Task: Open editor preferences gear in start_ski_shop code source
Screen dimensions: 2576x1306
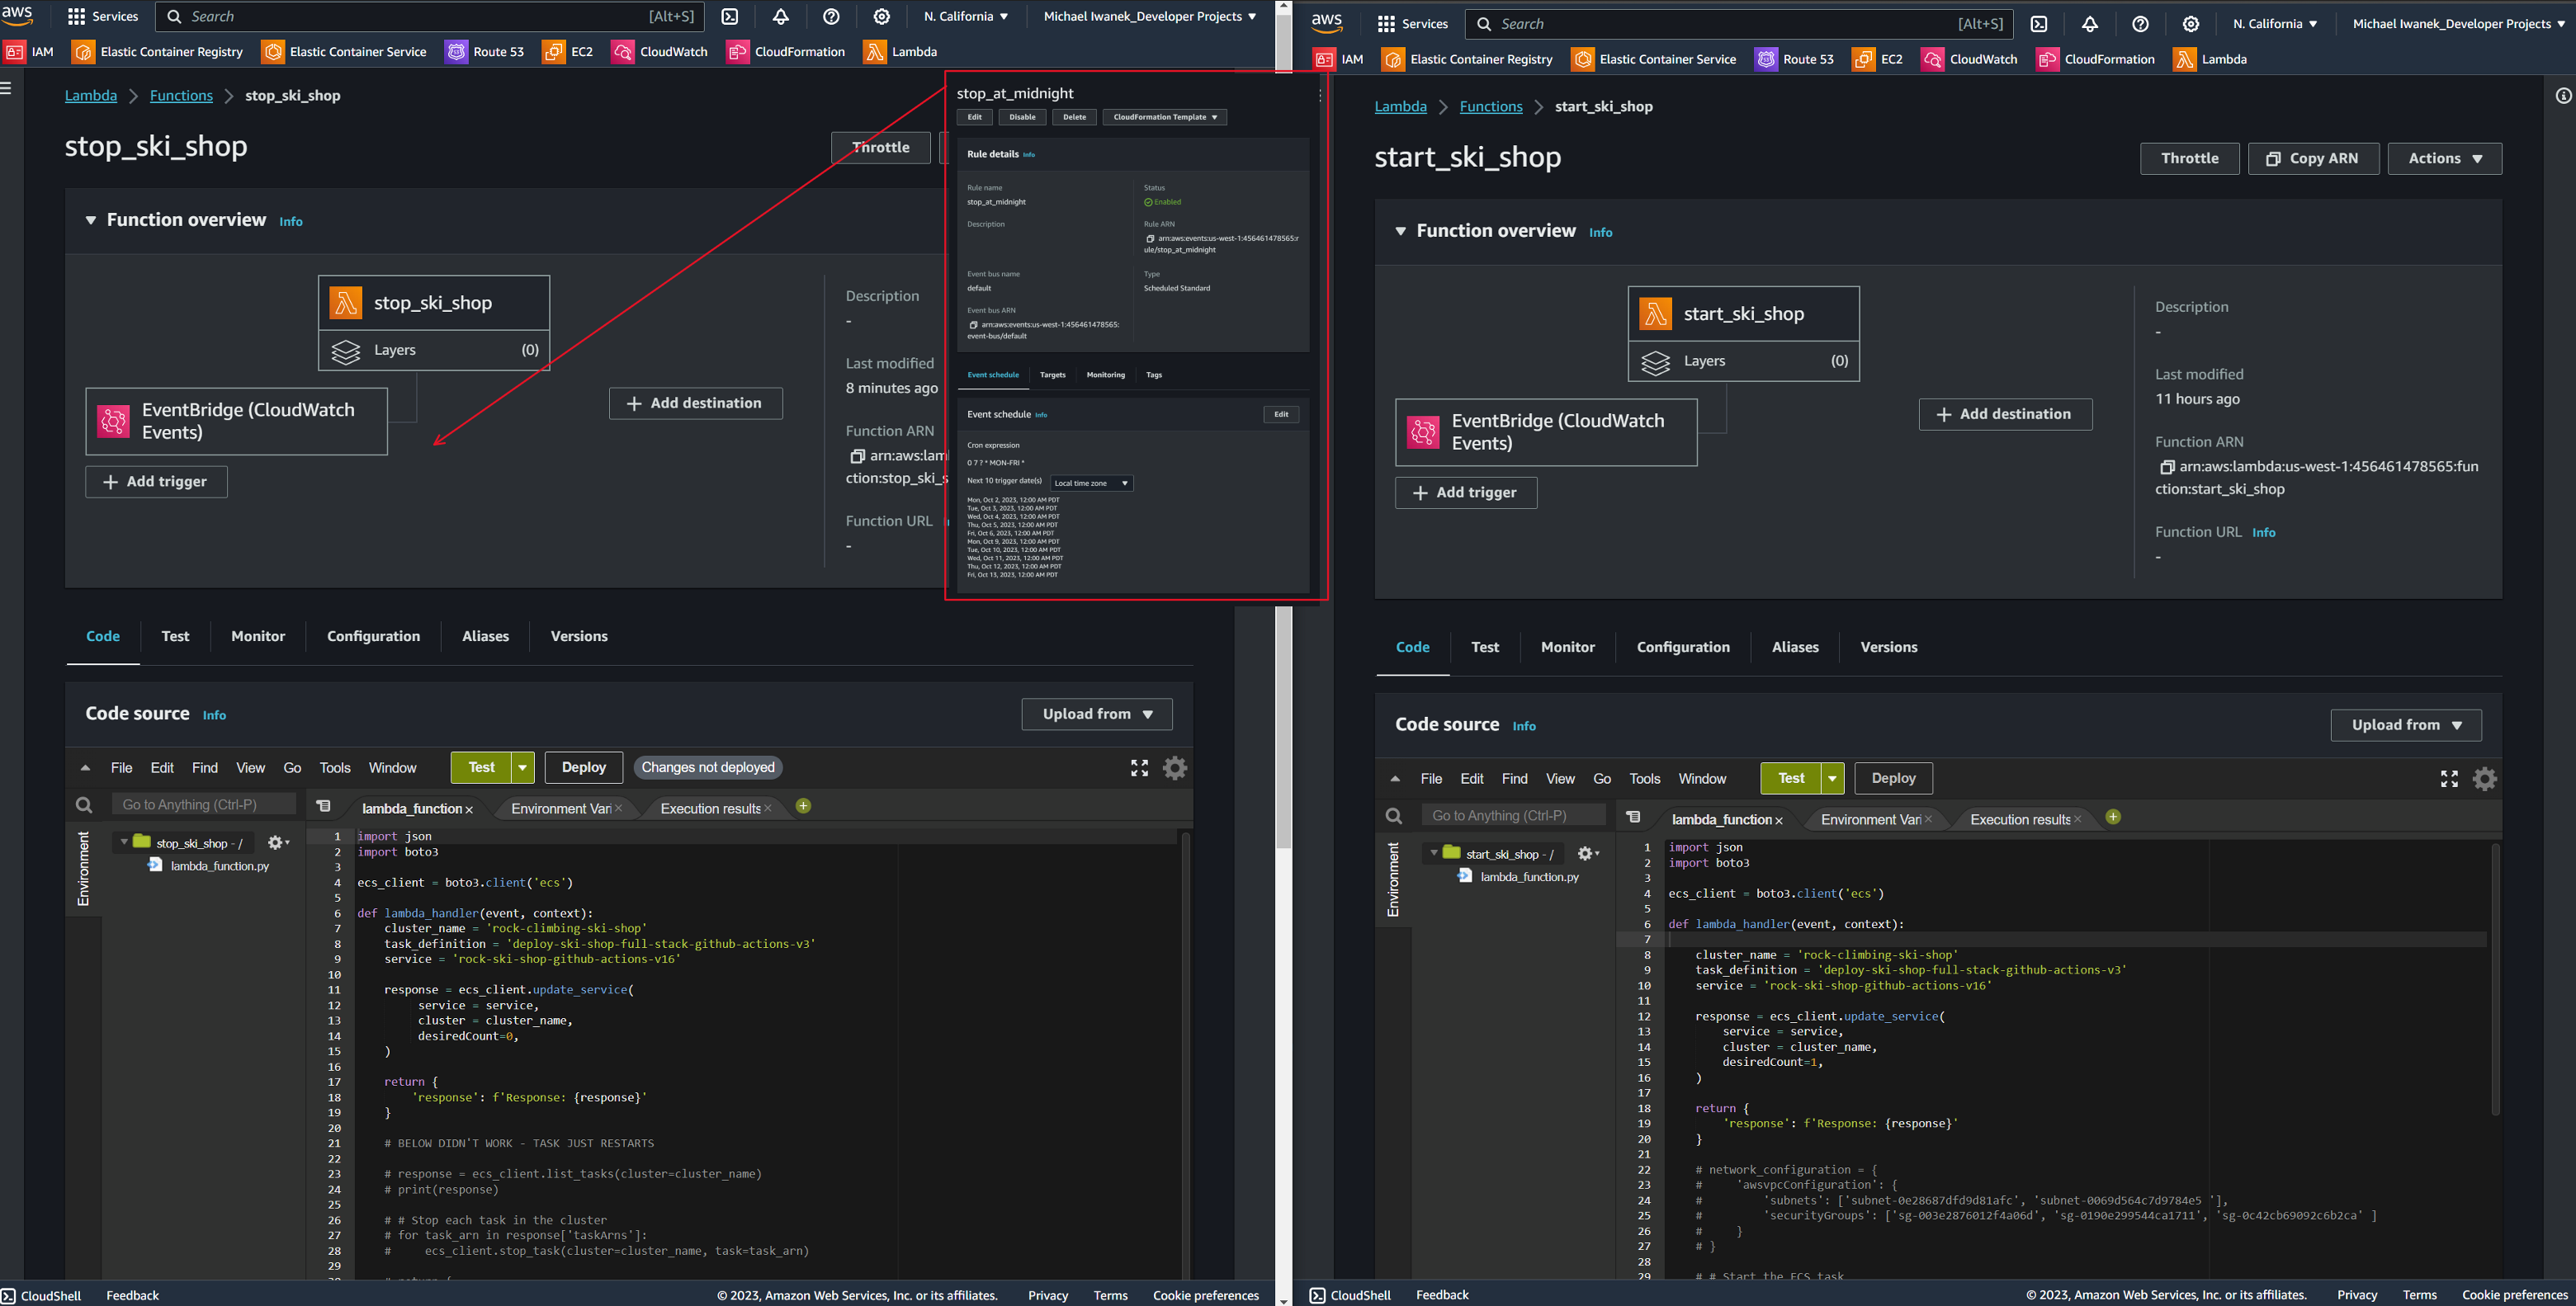Action: click(x=2485, y=779)
